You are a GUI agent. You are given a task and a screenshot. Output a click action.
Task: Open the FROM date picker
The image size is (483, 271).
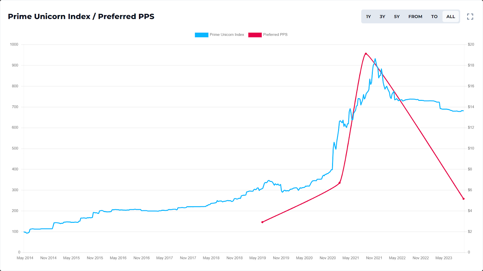coord(415,17)
